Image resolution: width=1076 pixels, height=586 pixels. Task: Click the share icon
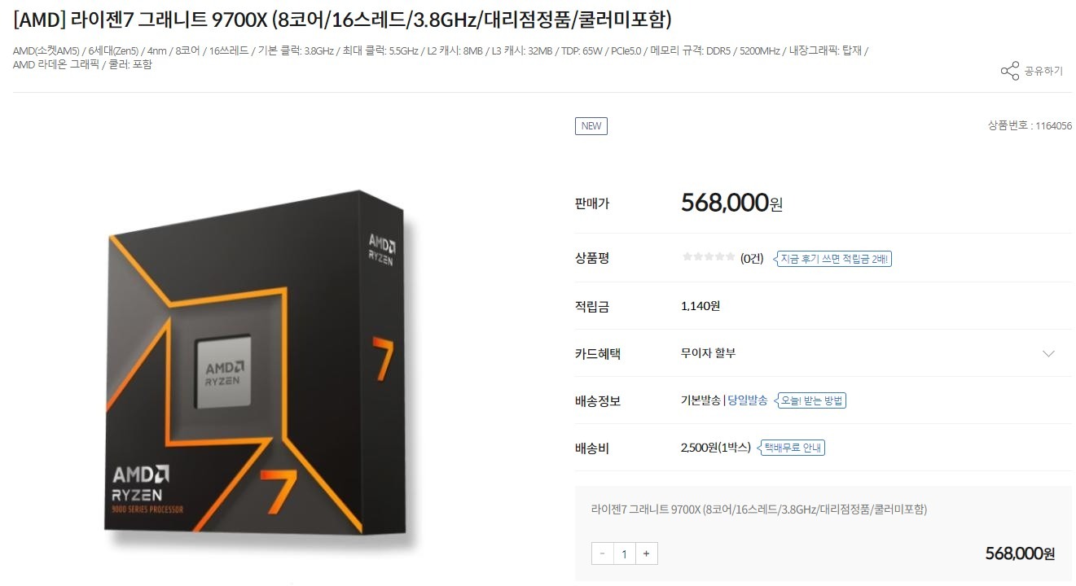pos(1009,71)
